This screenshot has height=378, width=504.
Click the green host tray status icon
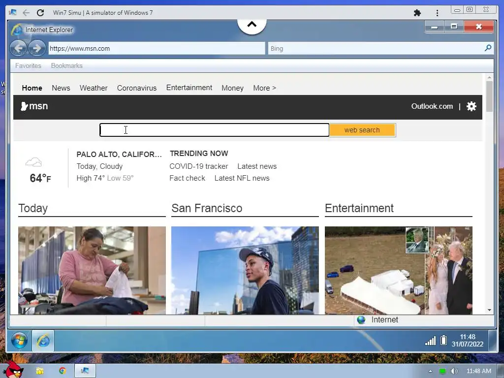(442, 371)
